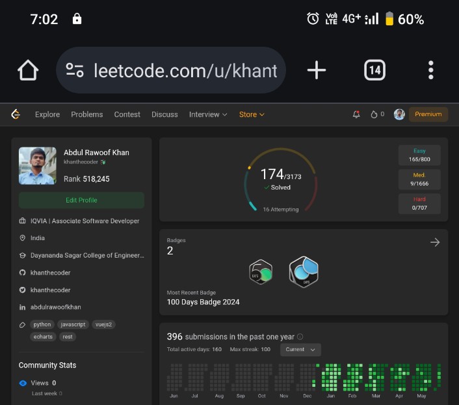Select the echarts skill tag
Screen dimensions: 459x405
(x=43, y=337)
